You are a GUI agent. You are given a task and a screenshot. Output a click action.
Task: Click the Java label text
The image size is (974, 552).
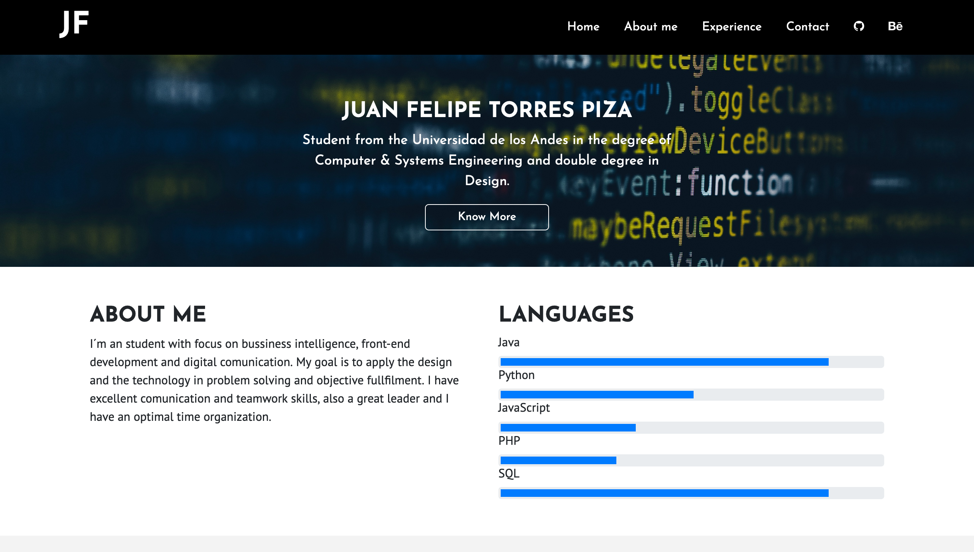pos(509,342)
